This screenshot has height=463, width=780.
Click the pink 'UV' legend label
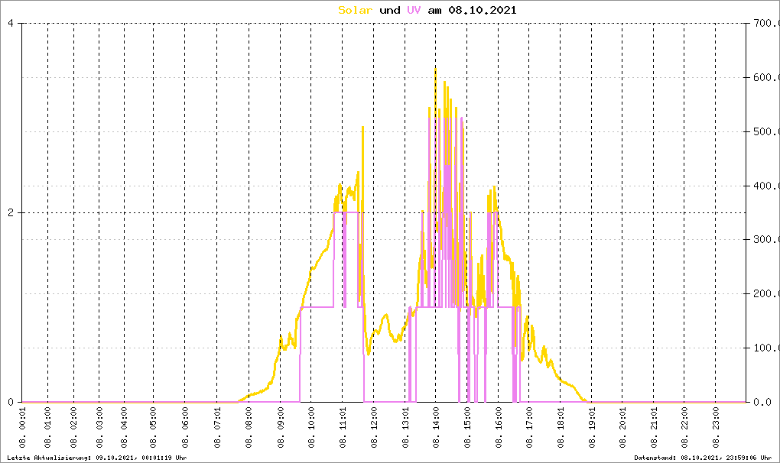point(414,10)
